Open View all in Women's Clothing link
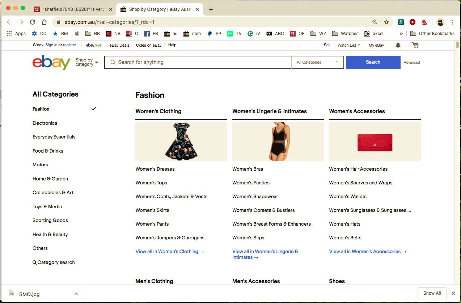 [170, 251]
